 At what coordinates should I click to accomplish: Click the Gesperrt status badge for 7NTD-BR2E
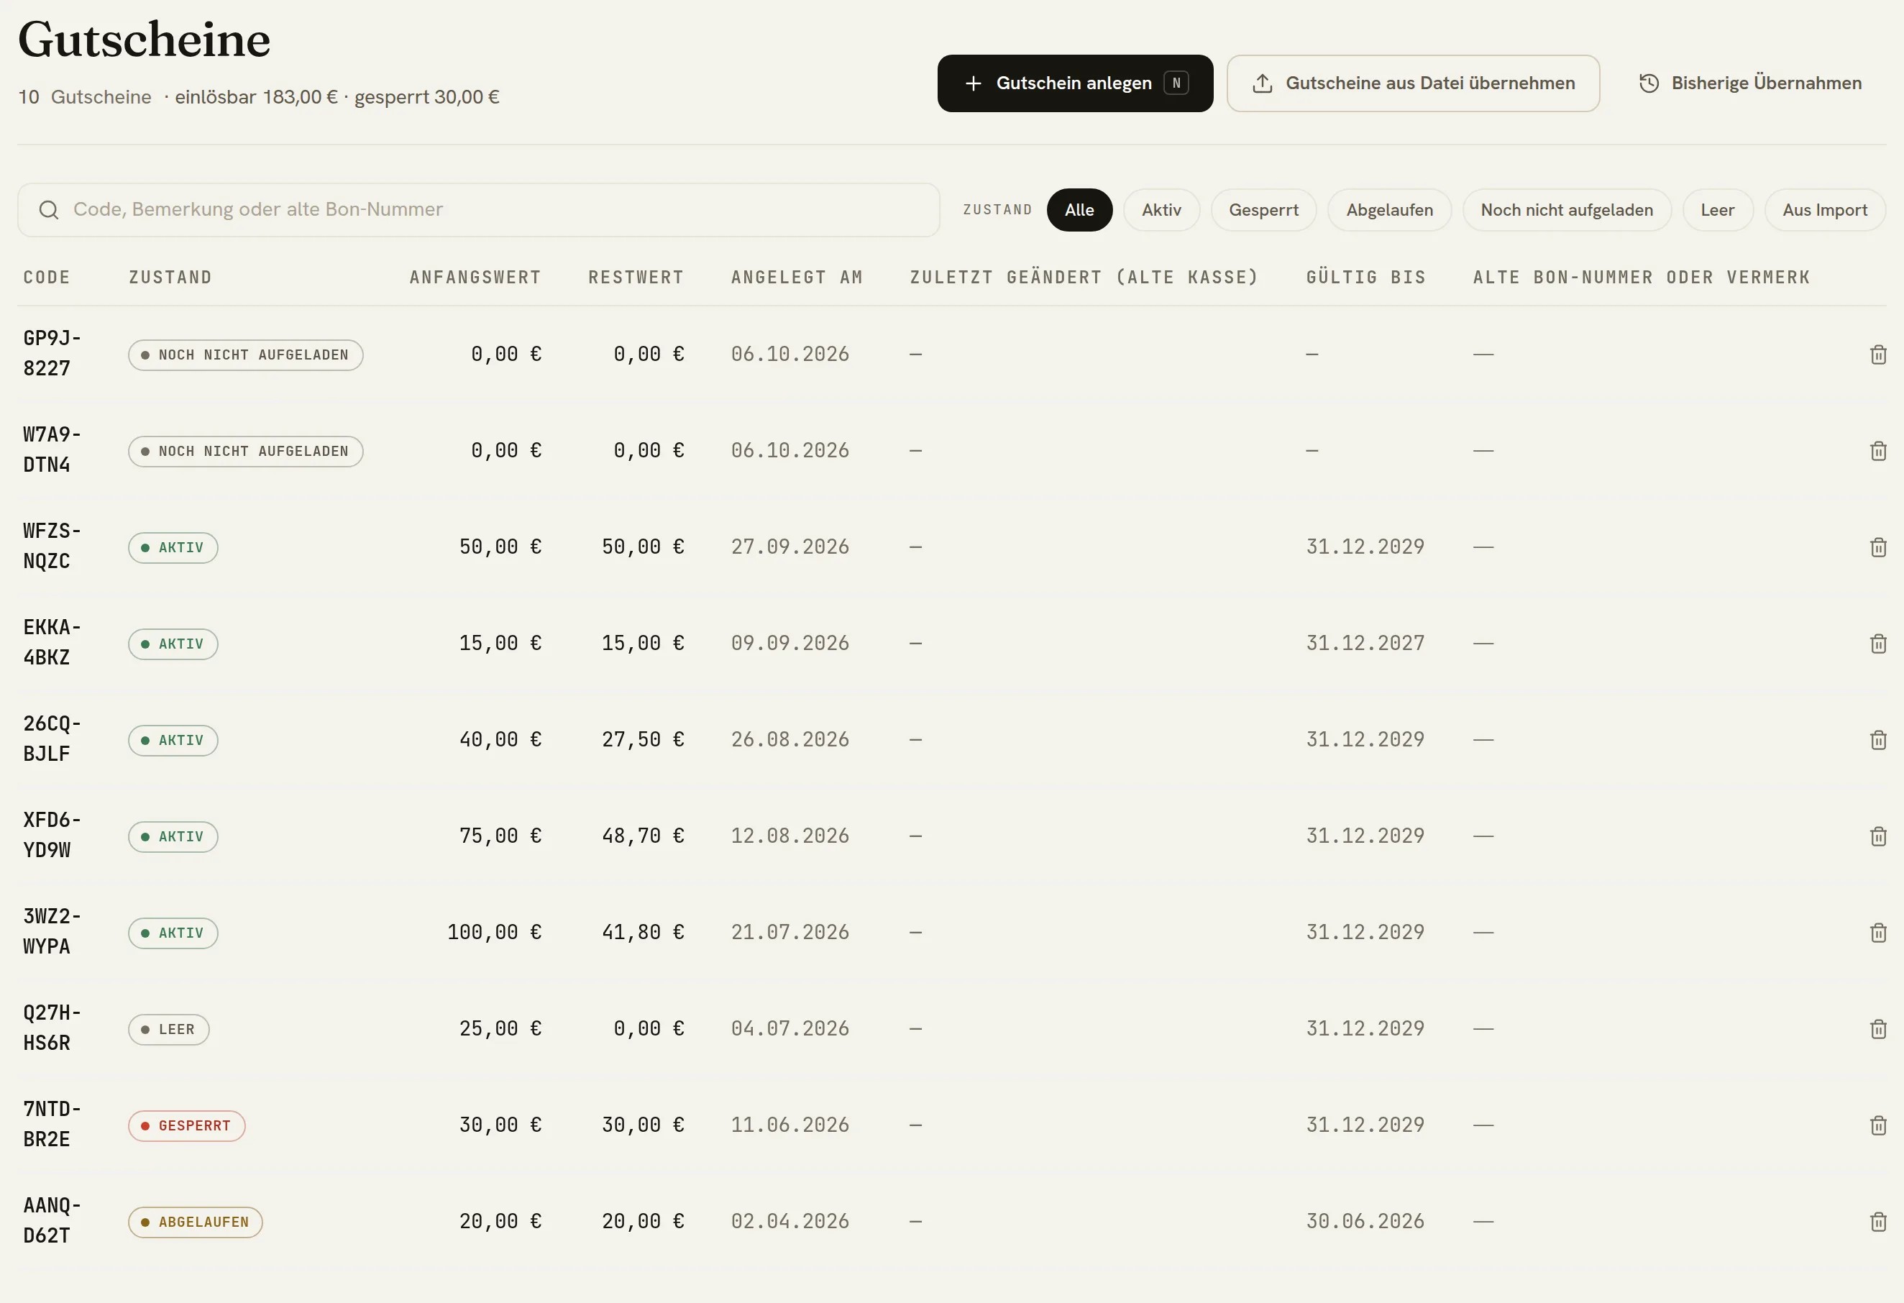186,1126
